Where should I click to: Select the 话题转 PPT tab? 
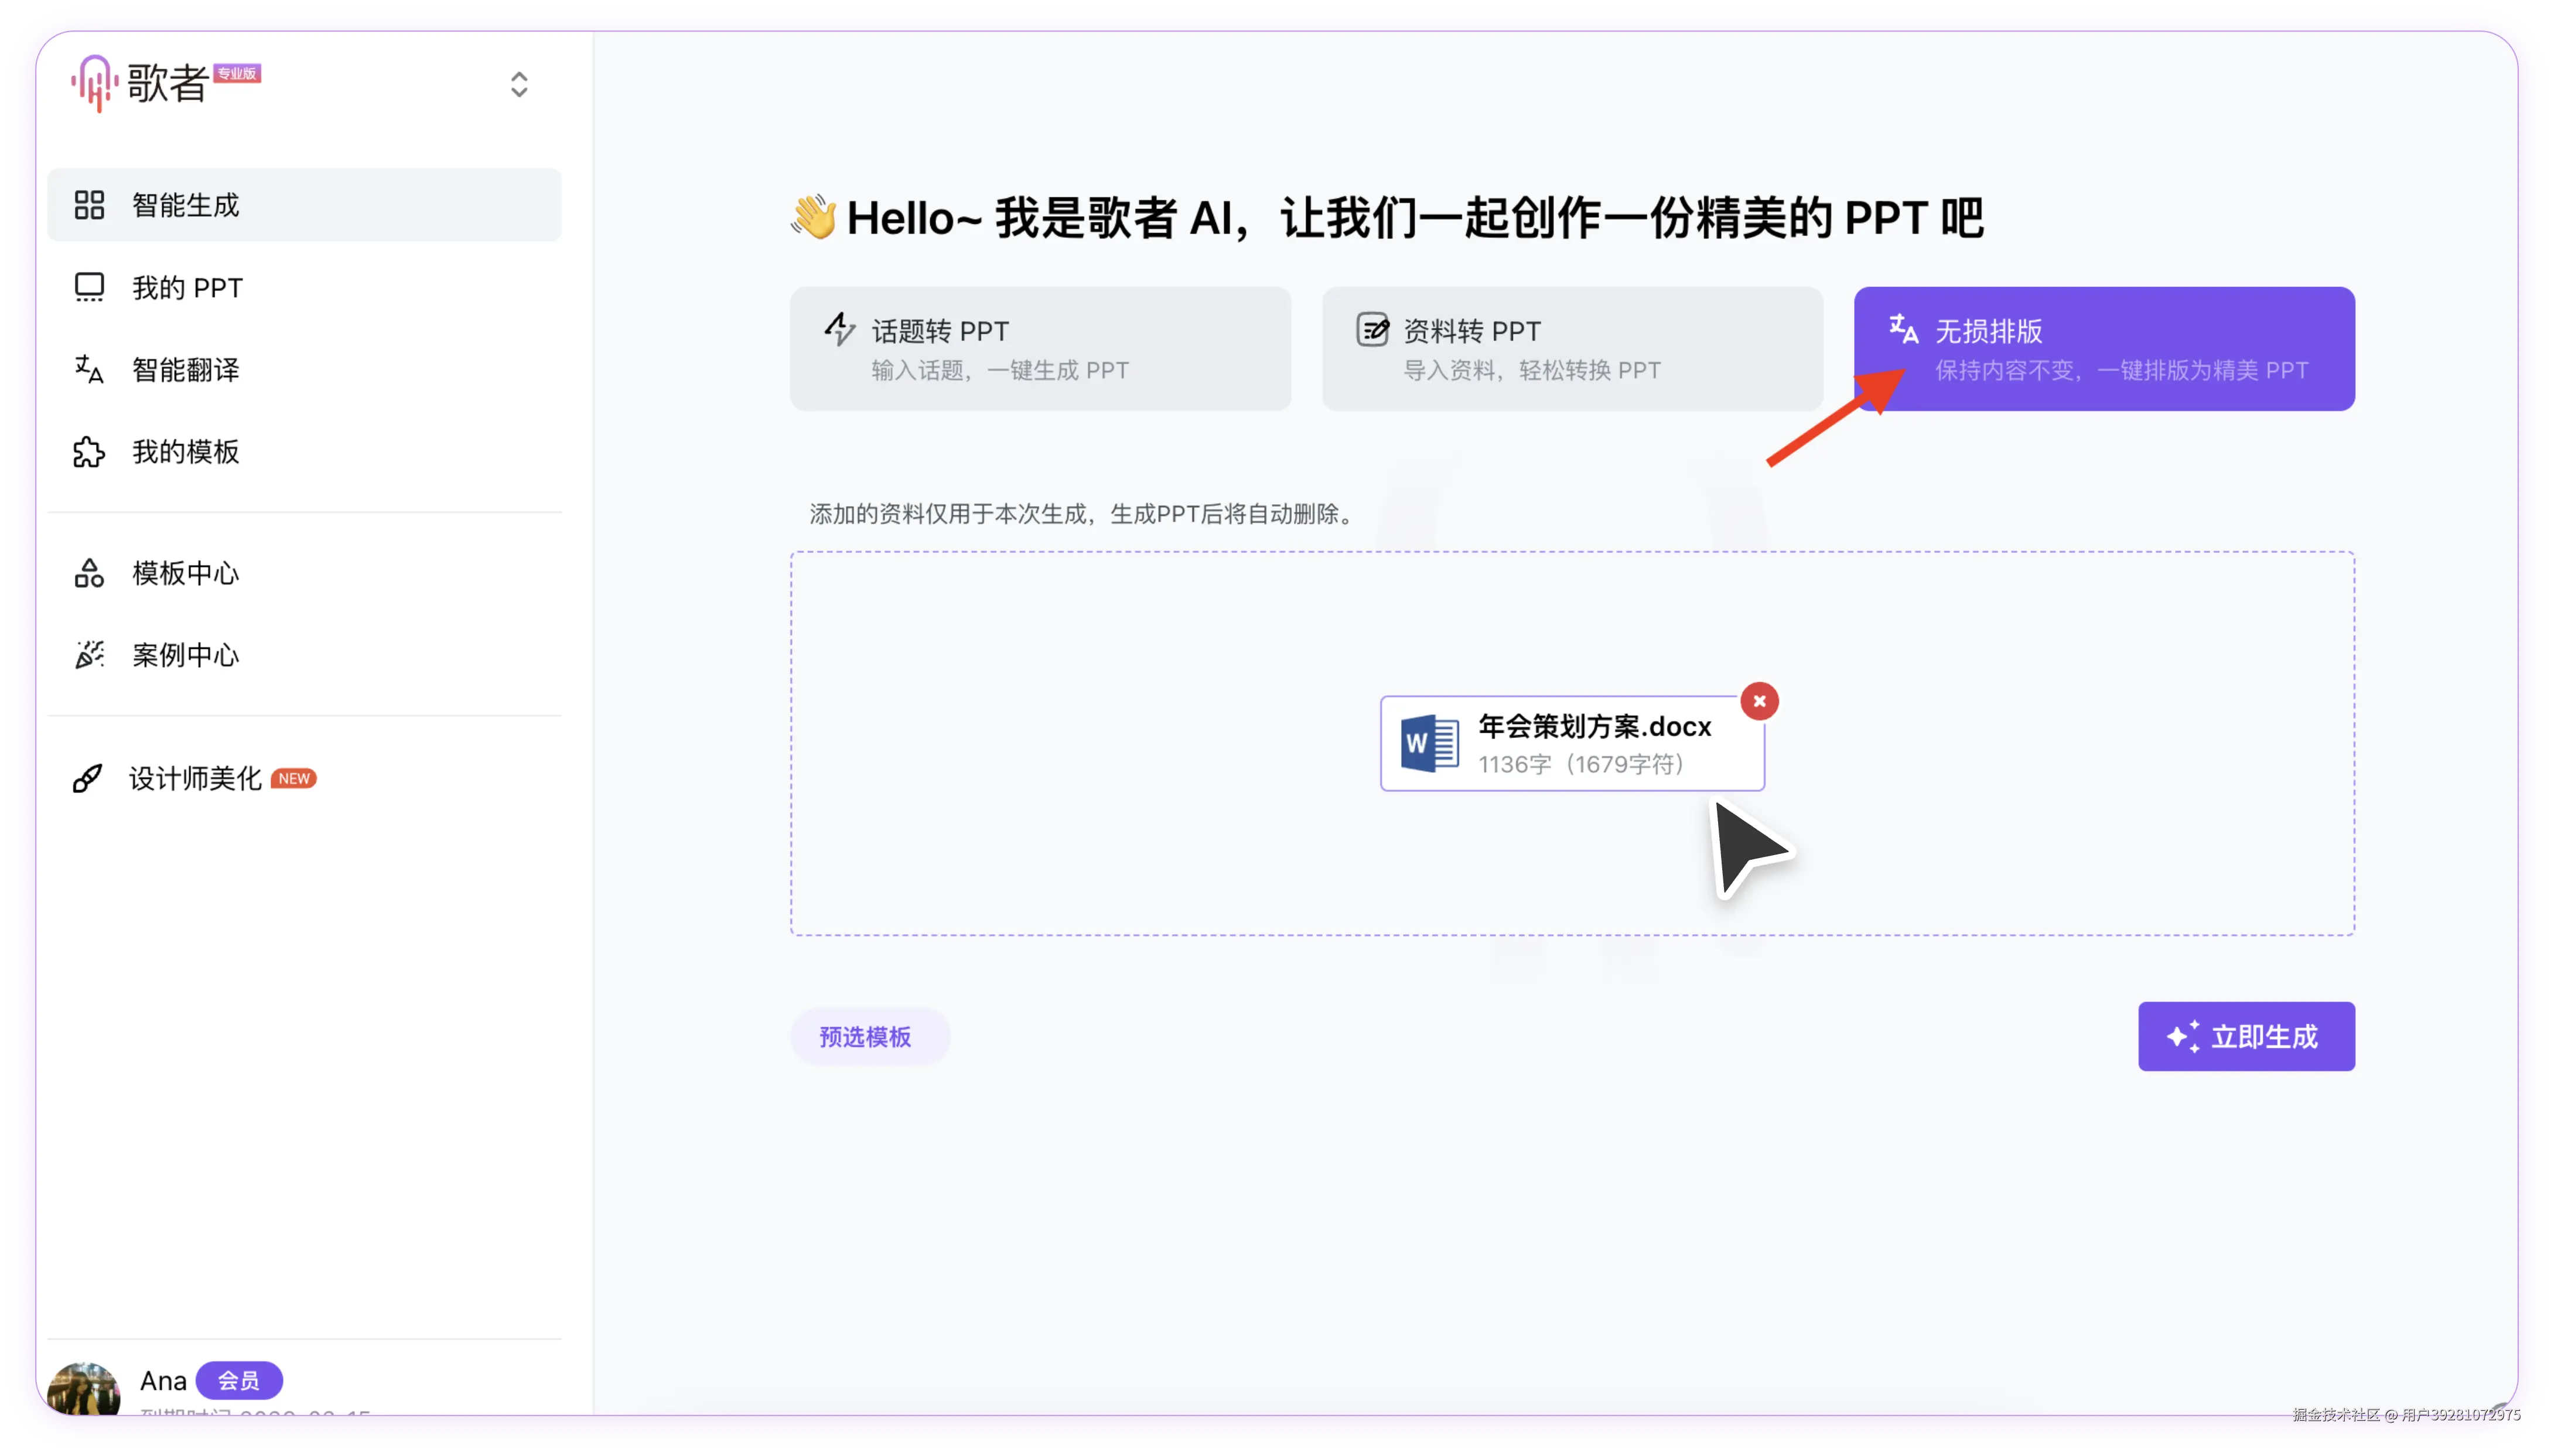point(1040,349)
